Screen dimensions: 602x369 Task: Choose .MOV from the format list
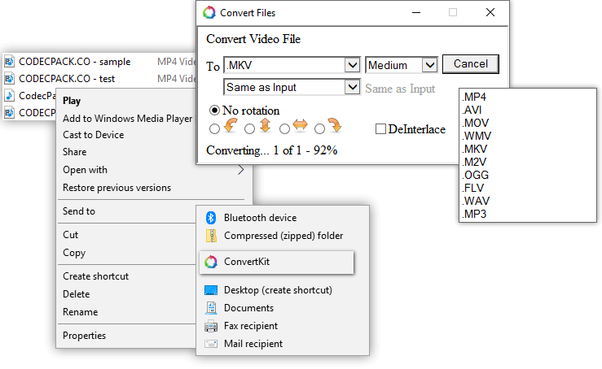(476, 123)
